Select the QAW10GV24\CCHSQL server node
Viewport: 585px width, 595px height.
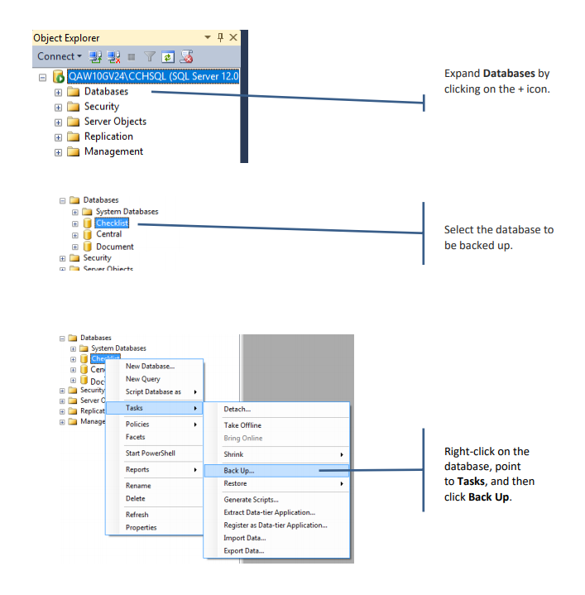153,76
